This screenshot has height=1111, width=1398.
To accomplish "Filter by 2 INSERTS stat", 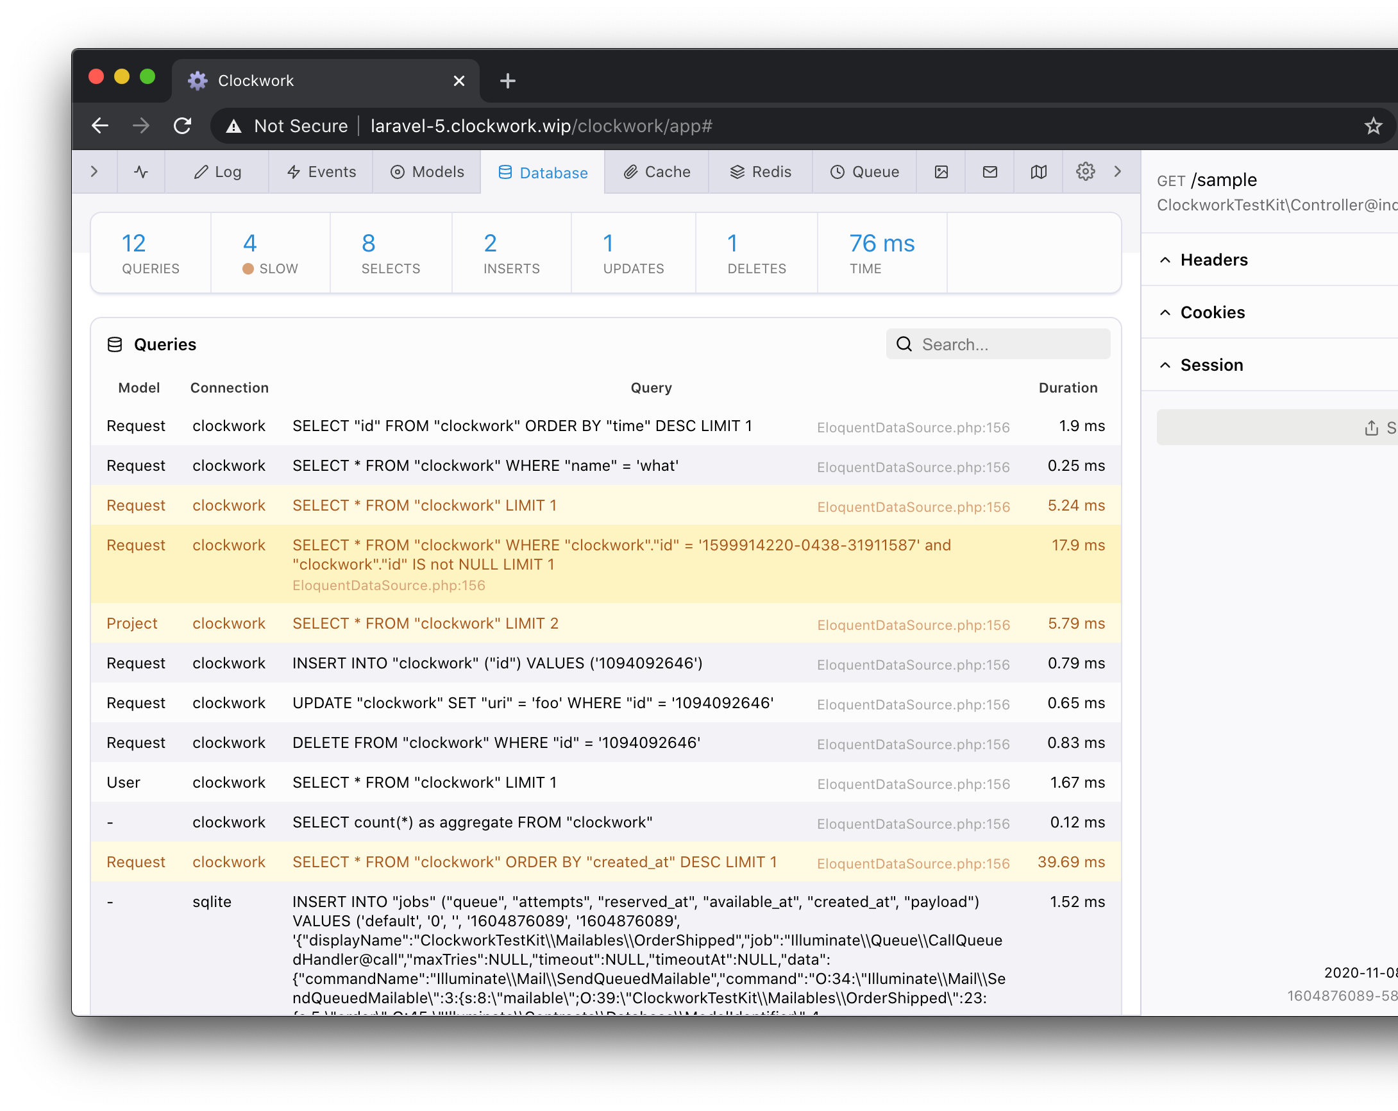I will [511, 253].
